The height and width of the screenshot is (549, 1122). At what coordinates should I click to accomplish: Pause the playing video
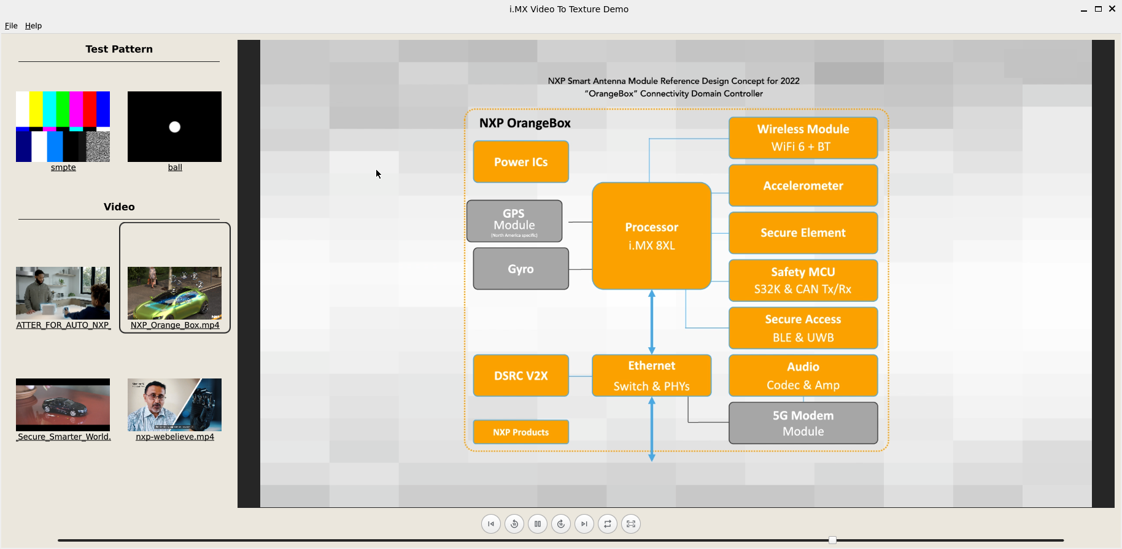[x=538, y=524]
